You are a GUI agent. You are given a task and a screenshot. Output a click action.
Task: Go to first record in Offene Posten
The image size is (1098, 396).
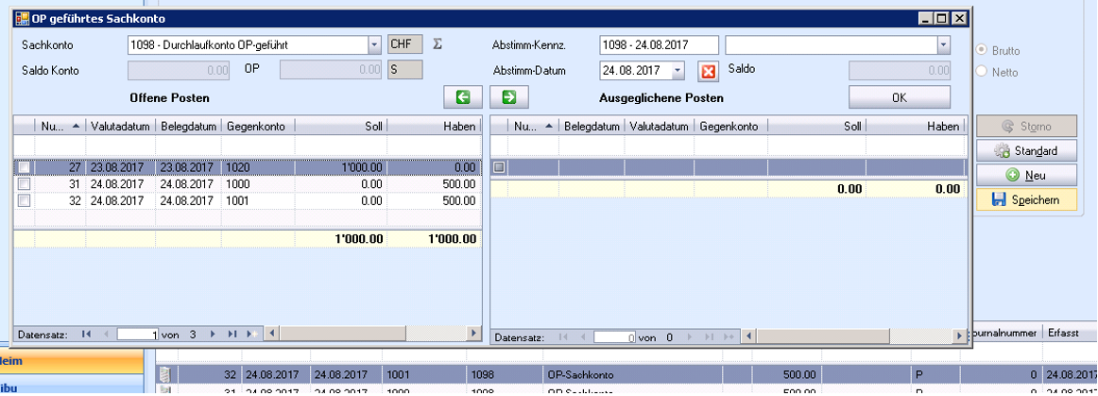pyautogui.click(x=85, y=335)
